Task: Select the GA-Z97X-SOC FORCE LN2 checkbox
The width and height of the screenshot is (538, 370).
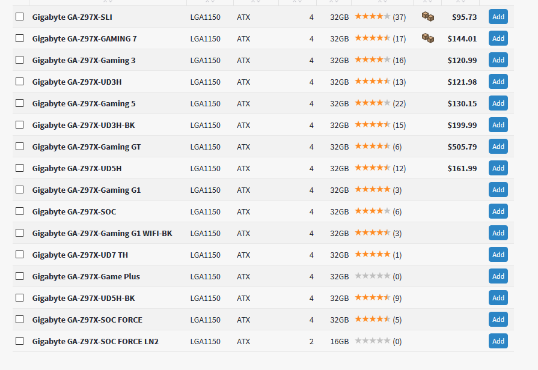Action: tap(20, 341)
